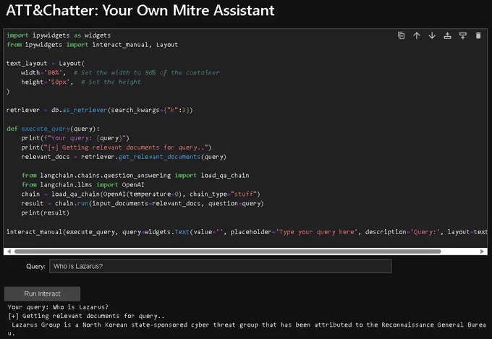This screenshot has width=492, height=339.
Task: Click the print line 'Getting relevant documents for query..'
Action: coord(116,147)
